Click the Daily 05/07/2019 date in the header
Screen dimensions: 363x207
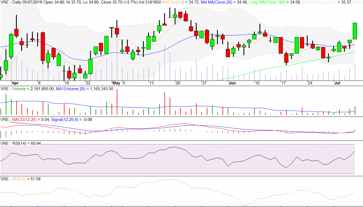pyautogui.click(x=27, y=2)
